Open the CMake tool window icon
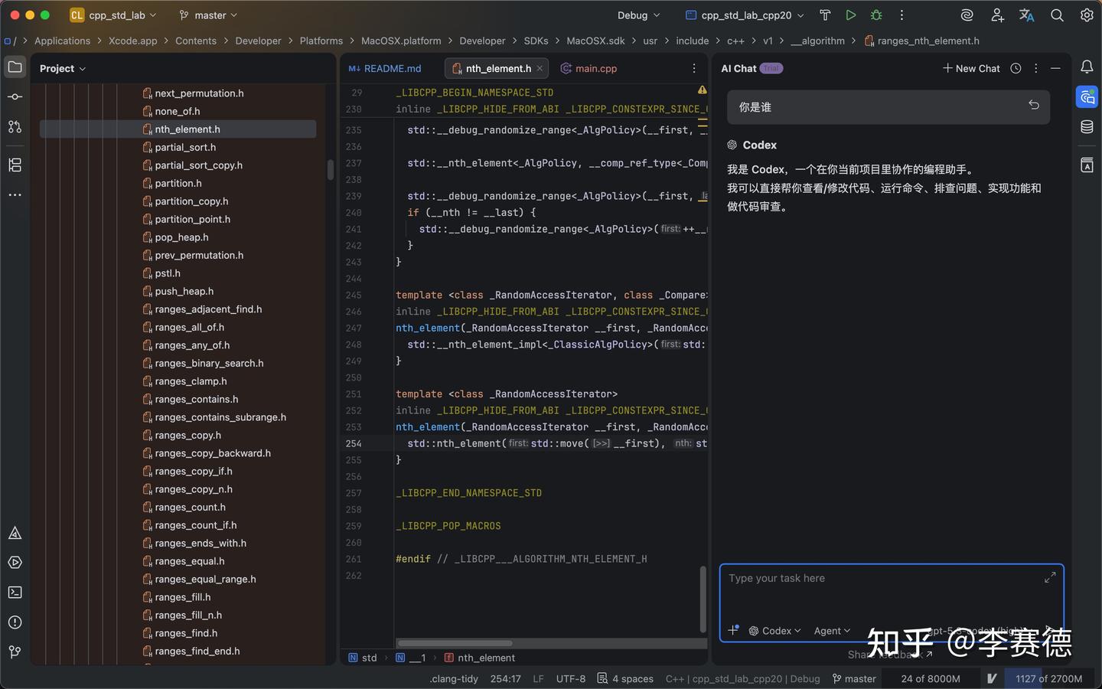 (15, 533)
